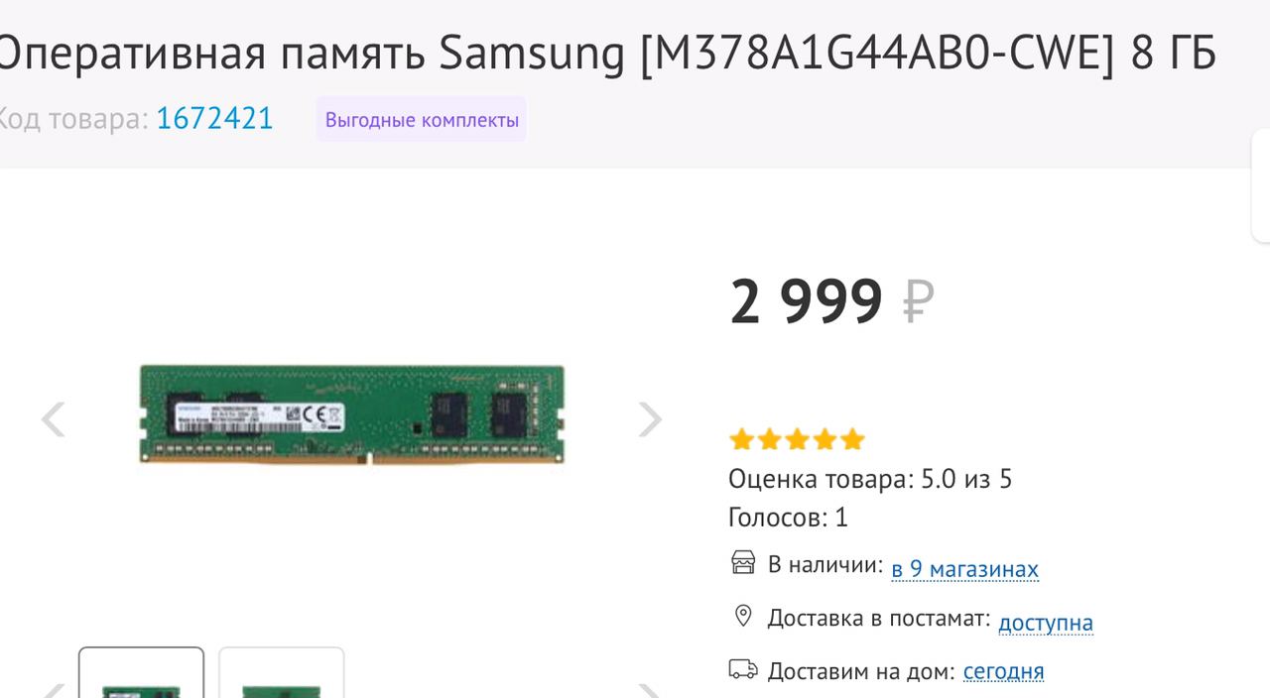Click the store icon beside В наличии
Image resolution: width=1270 pixels, height=698 pixels.
tap(743, 563)
